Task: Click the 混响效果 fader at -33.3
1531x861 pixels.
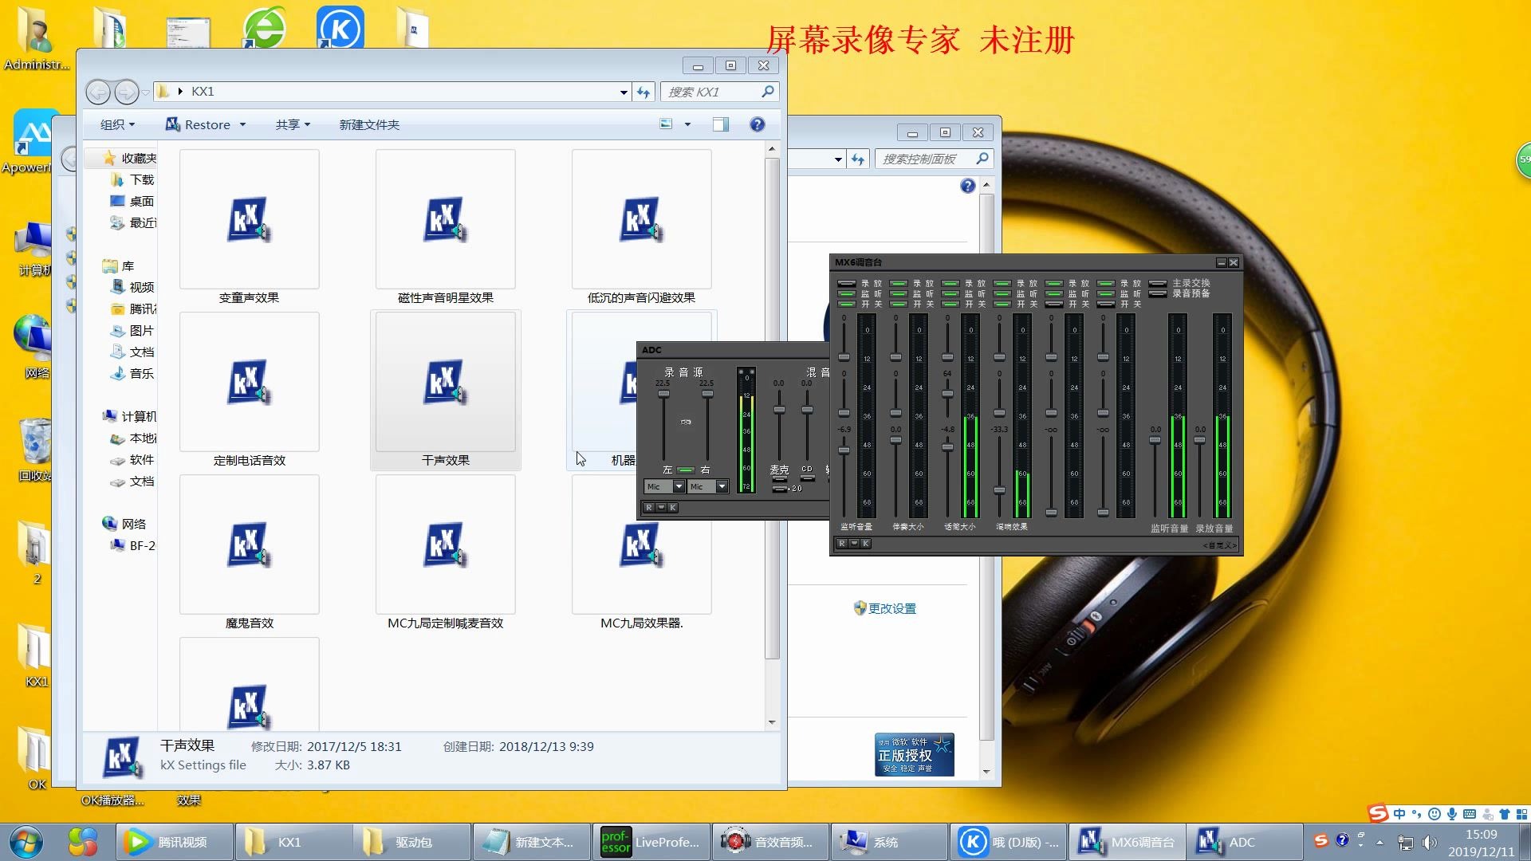Action: click(1000, 490)
